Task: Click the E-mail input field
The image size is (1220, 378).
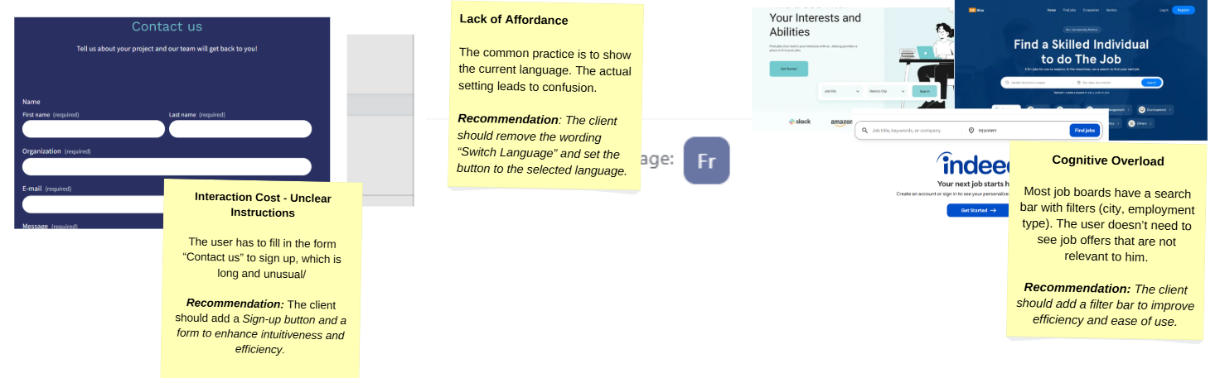Action: pyautogui.click(x=93, y=203)
